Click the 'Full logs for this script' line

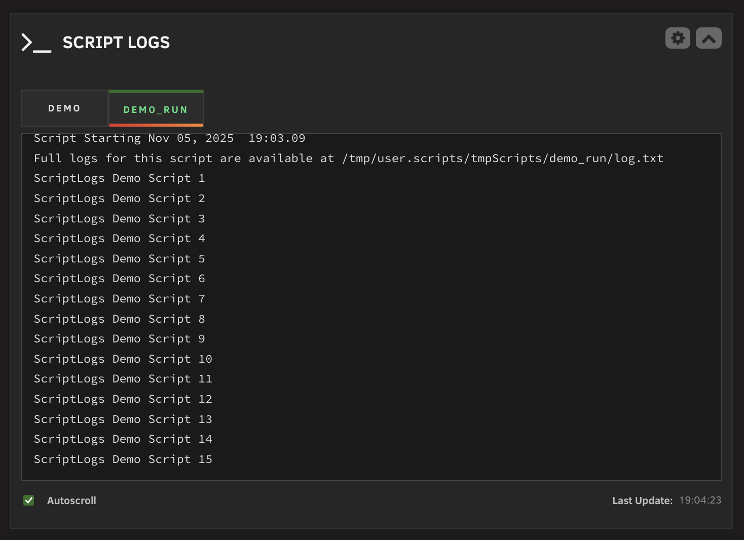pos(349,159)
